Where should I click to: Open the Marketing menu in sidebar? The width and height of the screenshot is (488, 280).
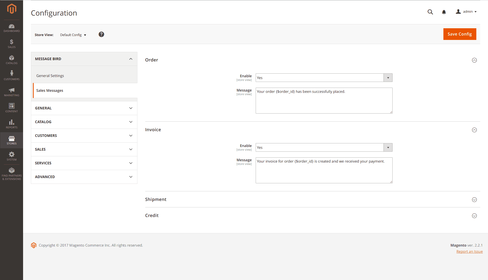coord(12,92)
